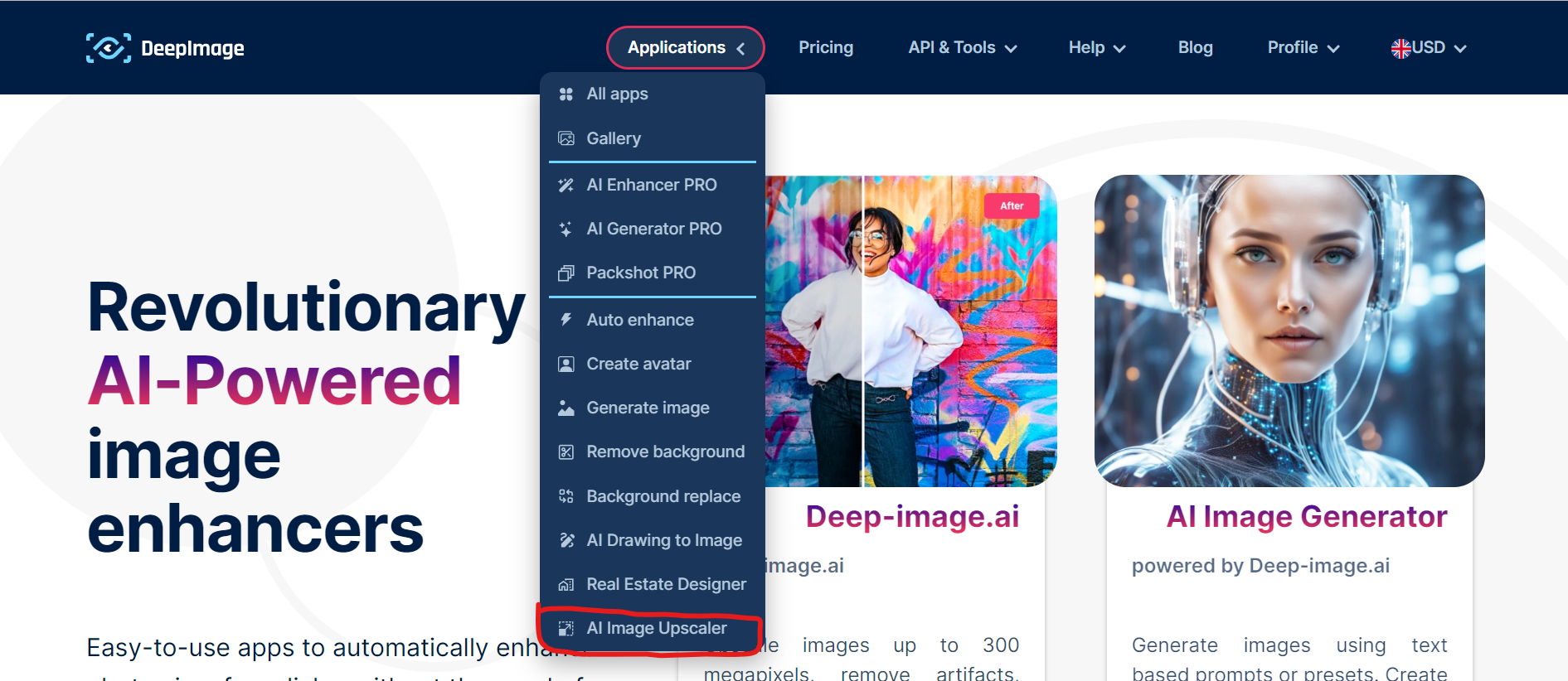Click the "AI-Powered" gradient headline text
Screen dimensions: 1568x681
coord(274,381)
